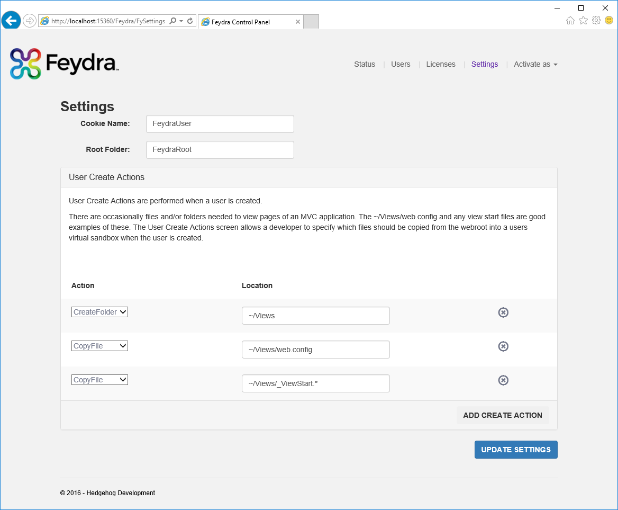618x510 pixels.
Task: Click the smiley feedback icon
Action: click(x=609, y=20)
